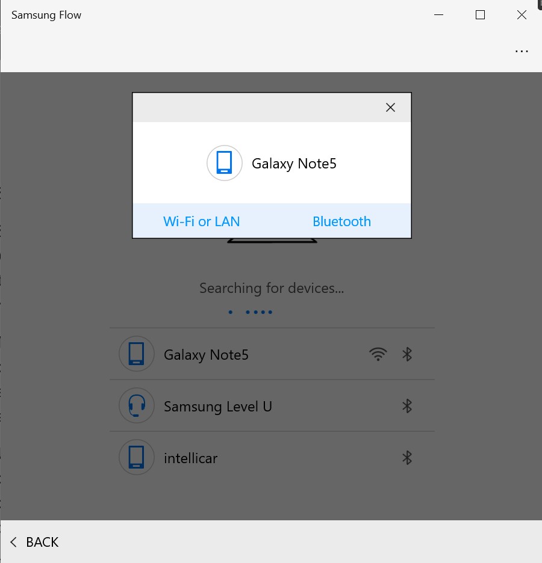Click the phone icon next to intellicar

pyautogui.click(x=137, y=458)
